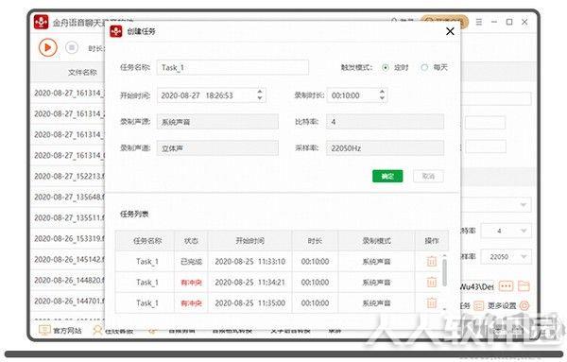The width and height of the screenshot is (567, 362).
Task: Click the task list scroll-down arrow
Action: pyautogui.click(x=444, y=310)
